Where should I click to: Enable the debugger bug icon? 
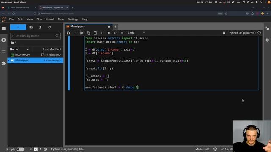tap(224, 33)
